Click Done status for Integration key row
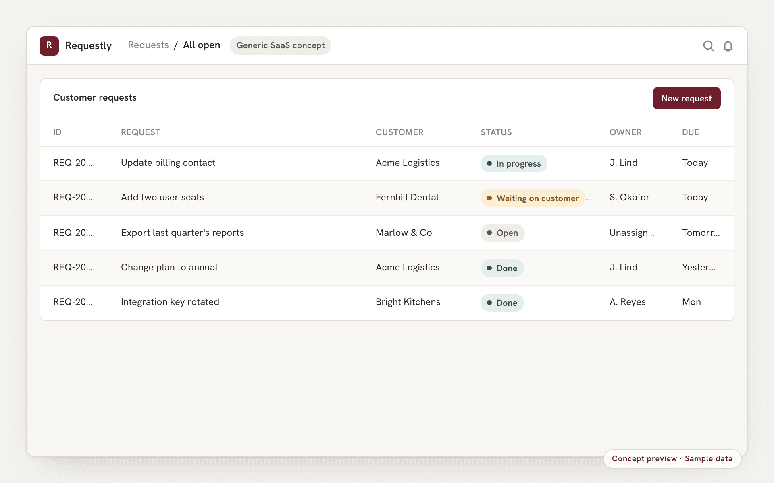The image size is (774, 483). point(502,303)
